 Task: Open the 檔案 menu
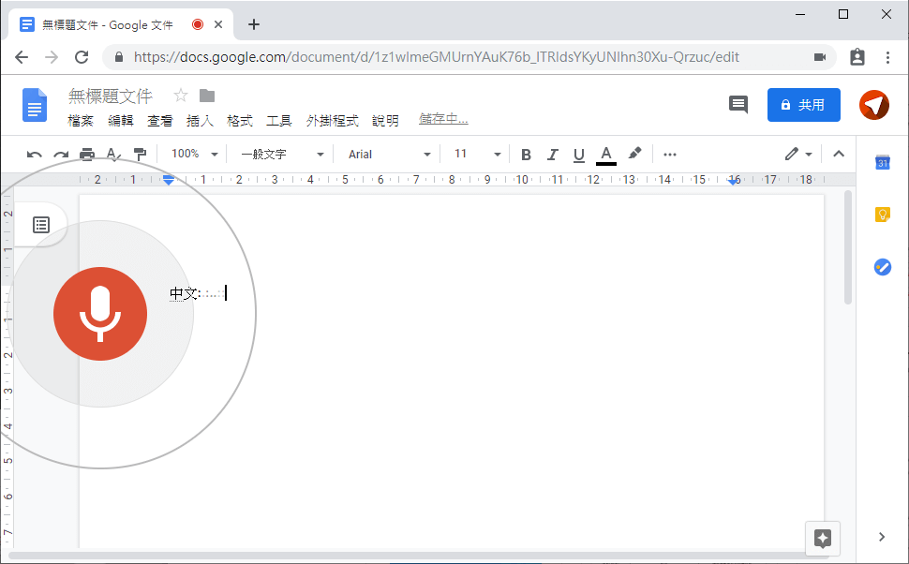pyautogui.click(x=81, y=121)
